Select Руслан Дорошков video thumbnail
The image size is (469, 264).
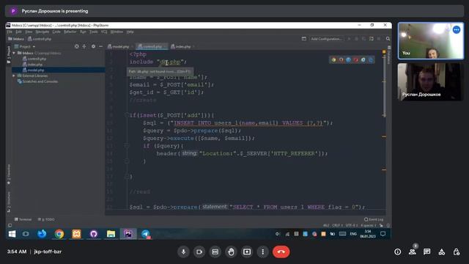(x=431, y=81)
